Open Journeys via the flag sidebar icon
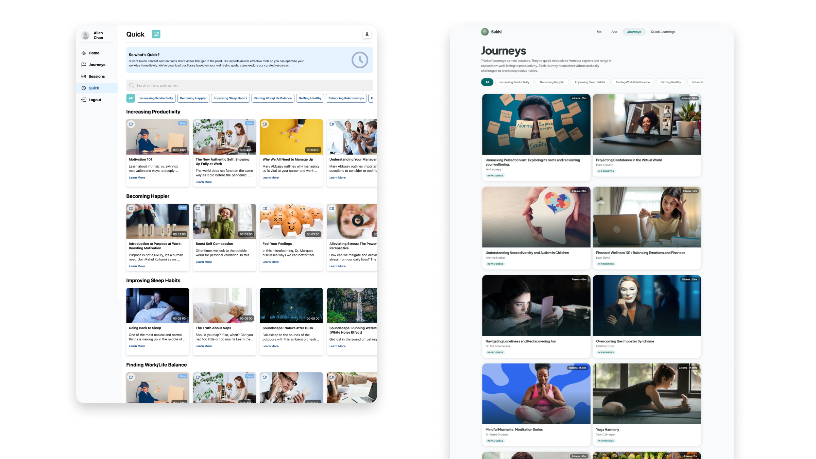 click(84, 65)
